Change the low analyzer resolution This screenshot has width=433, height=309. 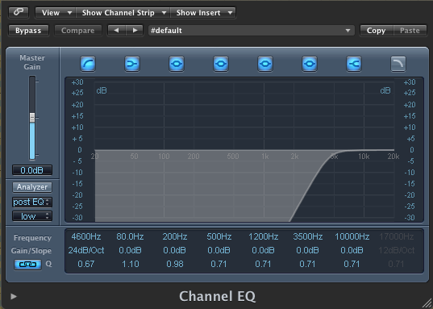[32, 216]
